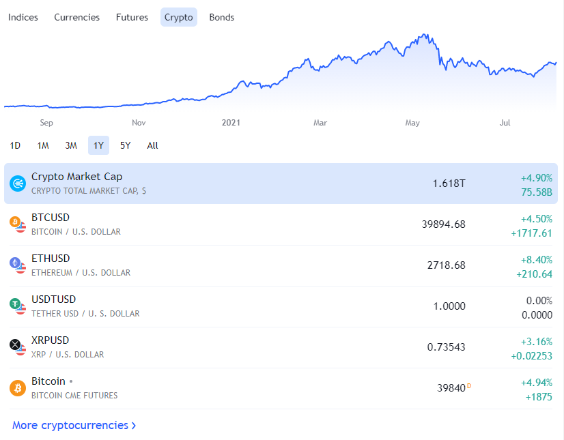Click the 75.58B market cap change value
The width and height of the screenshot is (564, 440).
(x=537, y=192)
